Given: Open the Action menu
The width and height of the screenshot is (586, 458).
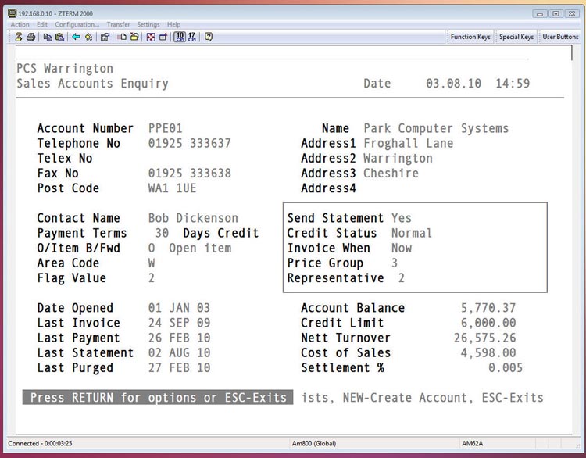Looking at the screenshot, I should (20, 25).
